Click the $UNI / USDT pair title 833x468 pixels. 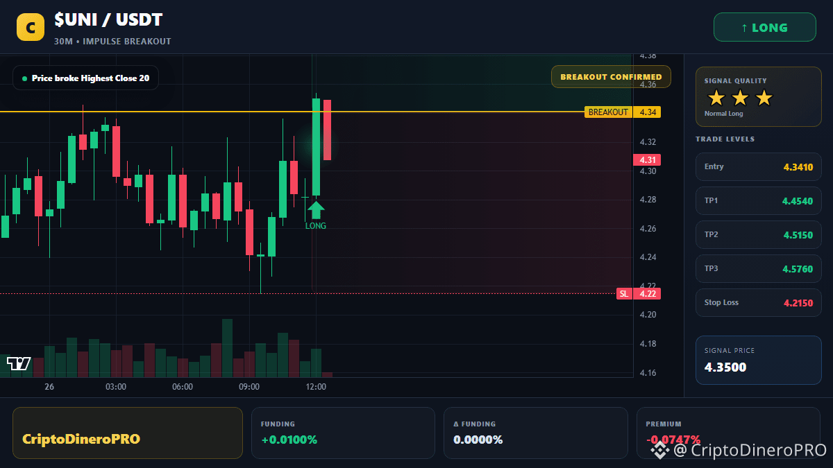[108, 20]
